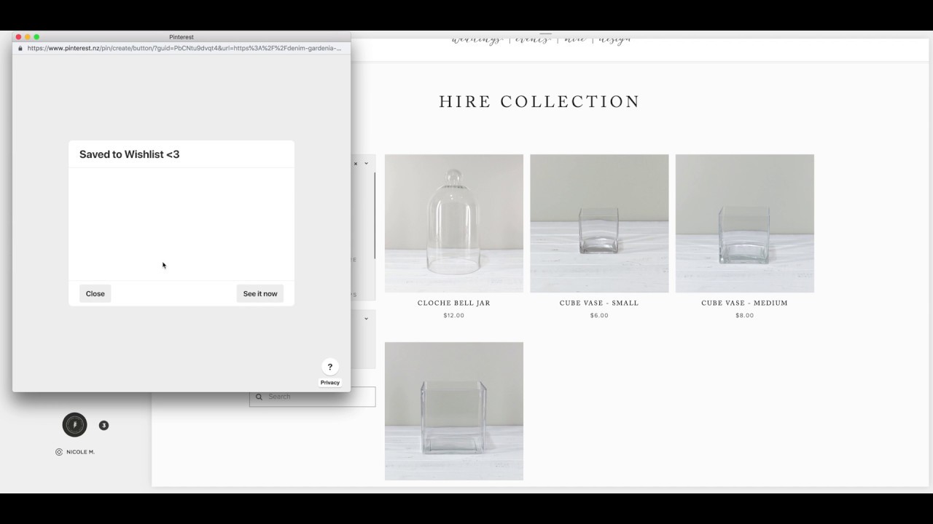Click the Search field on hire page
Screen dimensions: 933x524
pyautogui.click(x=312, y=397)
